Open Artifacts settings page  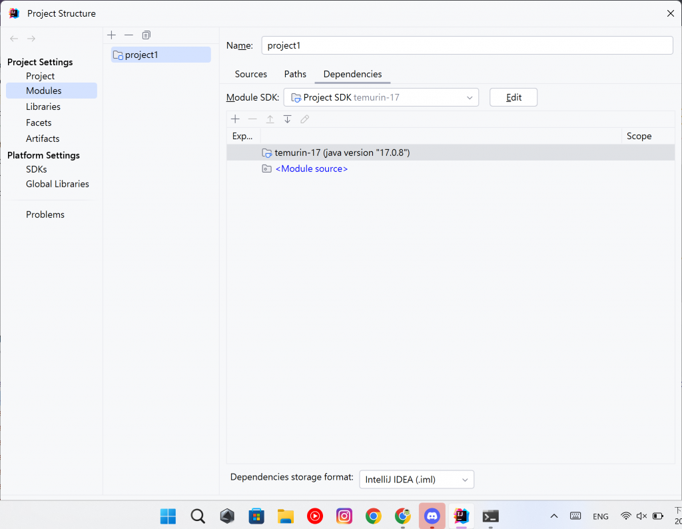43,139
